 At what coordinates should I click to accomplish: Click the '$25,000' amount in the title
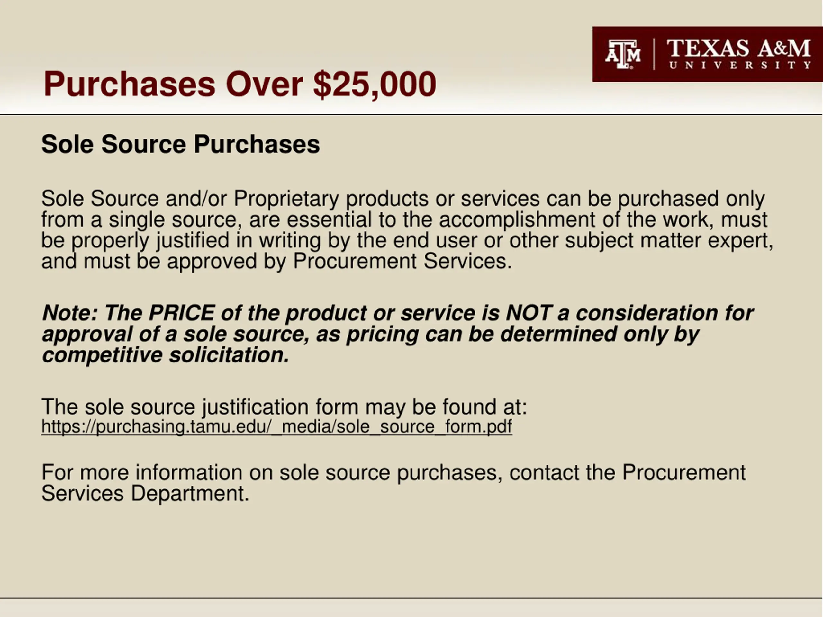(x=375, y=84)
